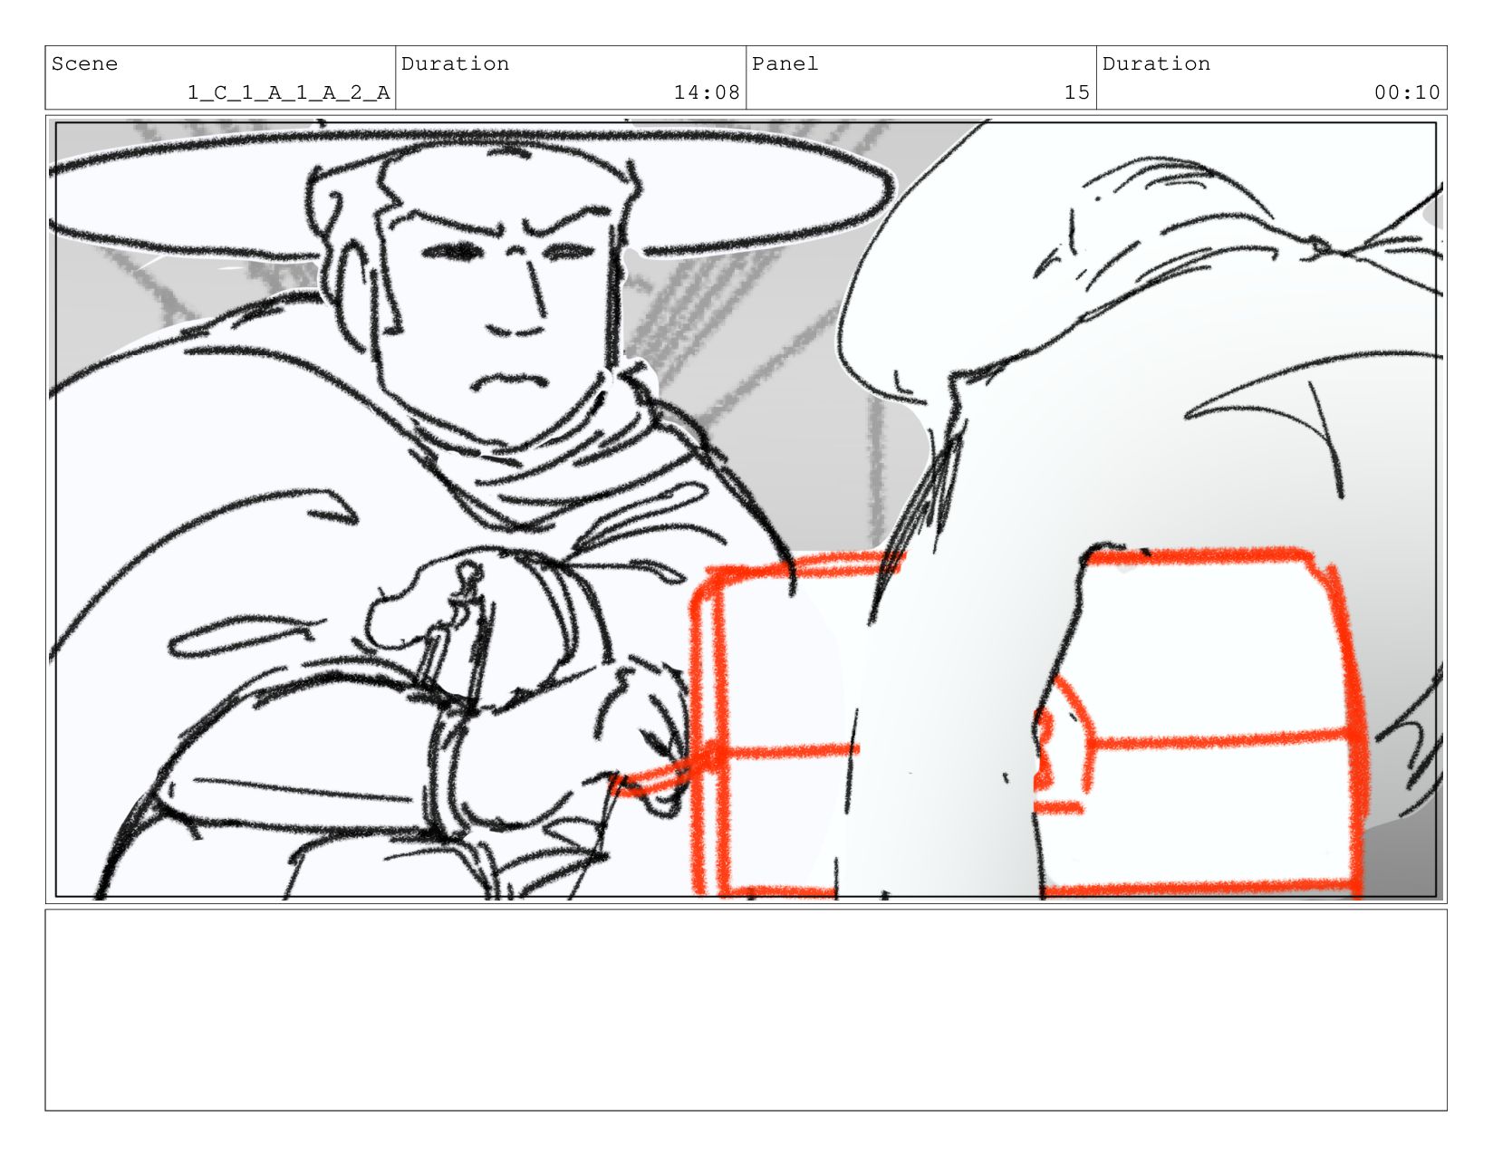Screen dimensions: 1493x1156
Task: Click the empty notes box below the panel
Action: 746,1010
